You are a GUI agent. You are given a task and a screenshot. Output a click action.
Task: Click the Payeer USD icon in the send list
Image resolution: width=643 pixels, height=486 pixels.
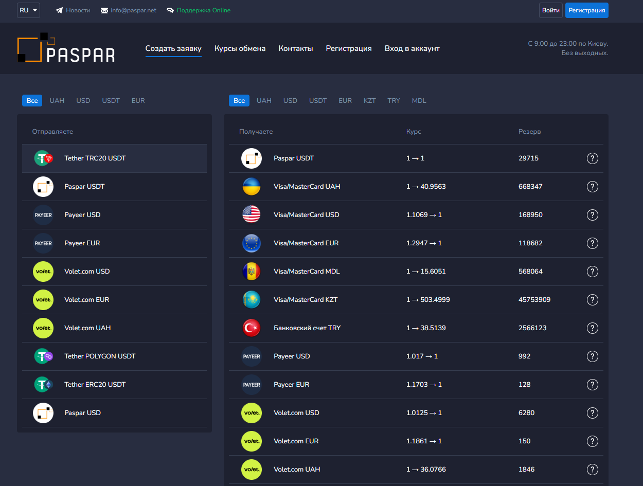tap(43, 215)
